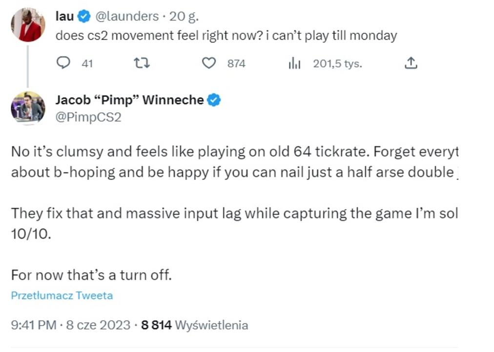The image size is (494, 352).
Task: Like lau's tweet with the heart icon
Action: pos(209,63)
